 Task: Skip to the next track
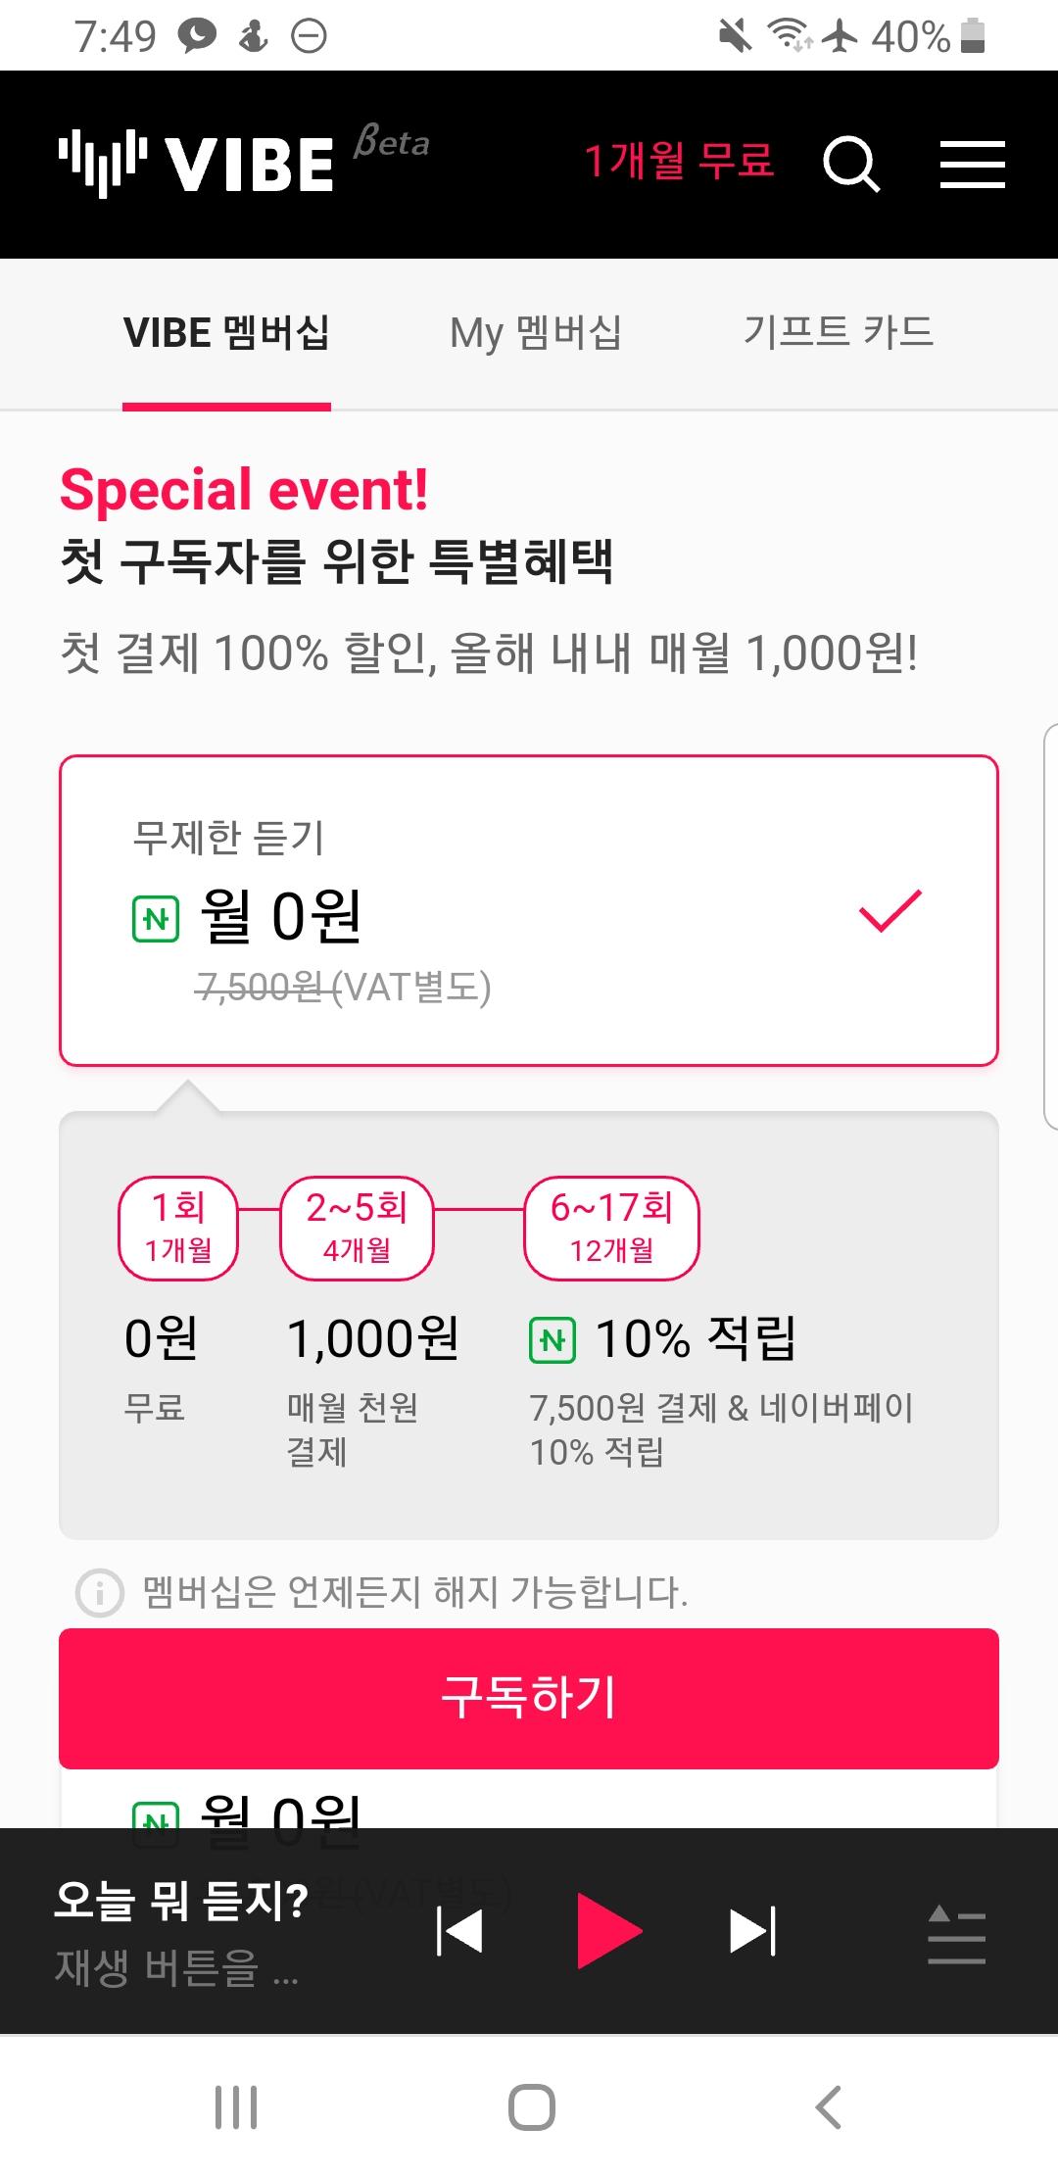pyautogui.click(x=752, y=1931)
